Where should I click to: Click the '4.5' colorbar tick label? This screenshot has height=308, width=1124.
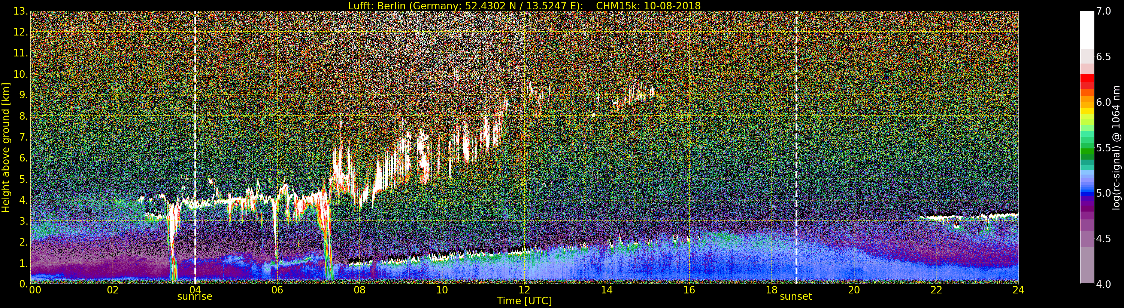click(1103, 238)
